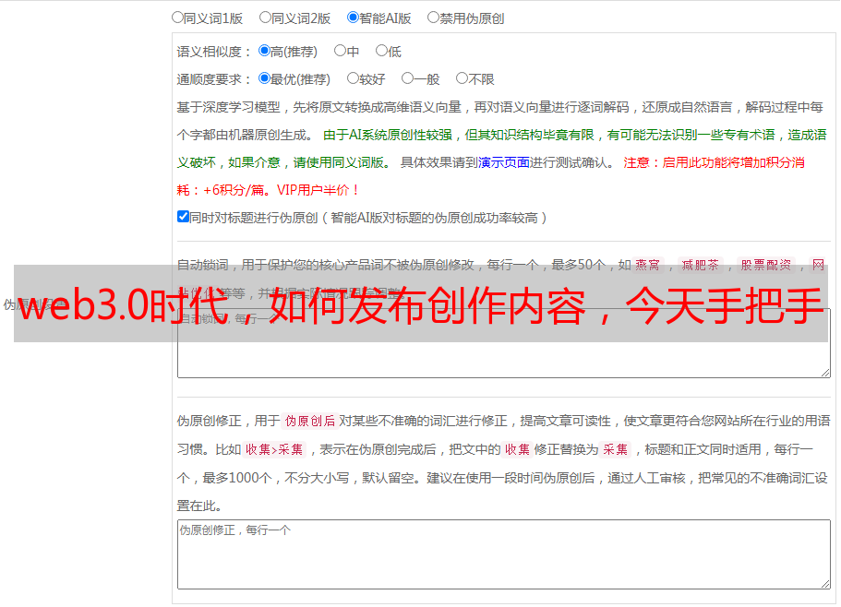Set 语义相似度 to 低
Screen dimensions: 841x607
381,51
